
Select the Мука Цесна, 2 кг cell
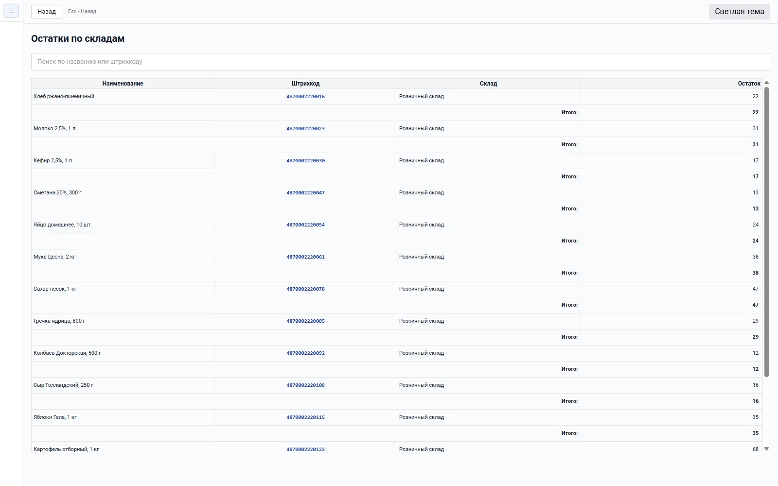(123, 257)
